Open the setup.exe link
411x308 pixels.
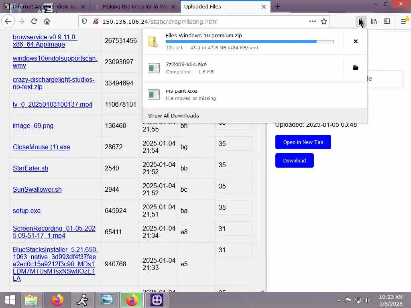(26, 211)
